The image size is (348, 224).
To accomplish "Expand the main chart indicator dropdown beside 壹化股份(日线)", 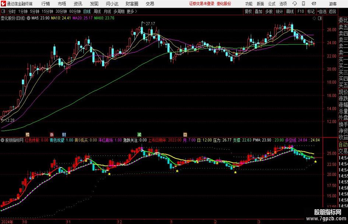I will point(28,18).
